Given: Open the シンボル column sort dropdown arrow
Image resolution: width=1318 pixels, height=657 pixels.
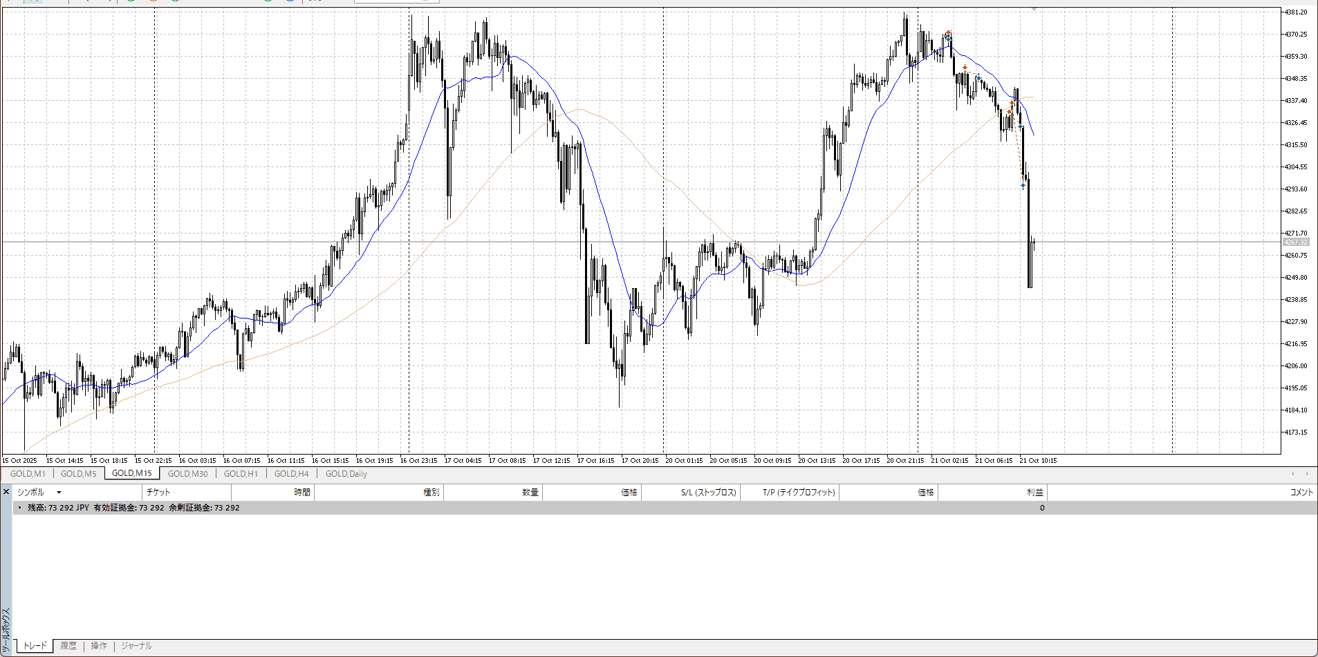Looking at the screenshot, I should coord(59,493).
